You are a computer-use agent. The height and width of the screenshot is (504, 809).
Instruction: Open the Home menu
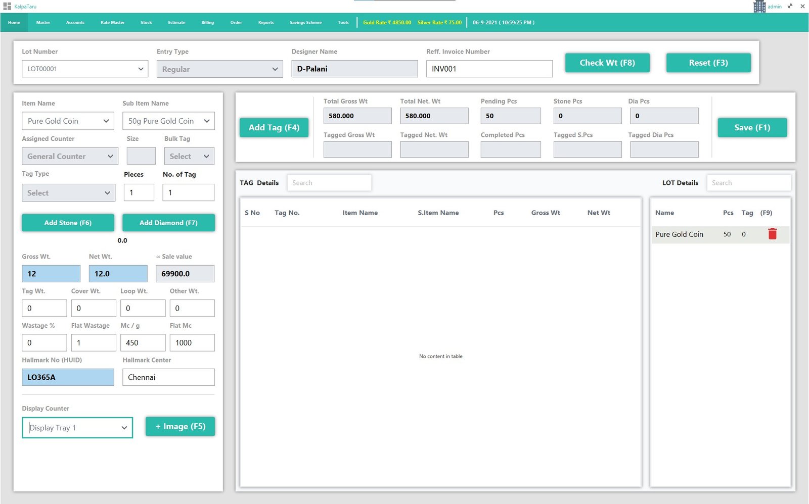click(x=14, y=22)
